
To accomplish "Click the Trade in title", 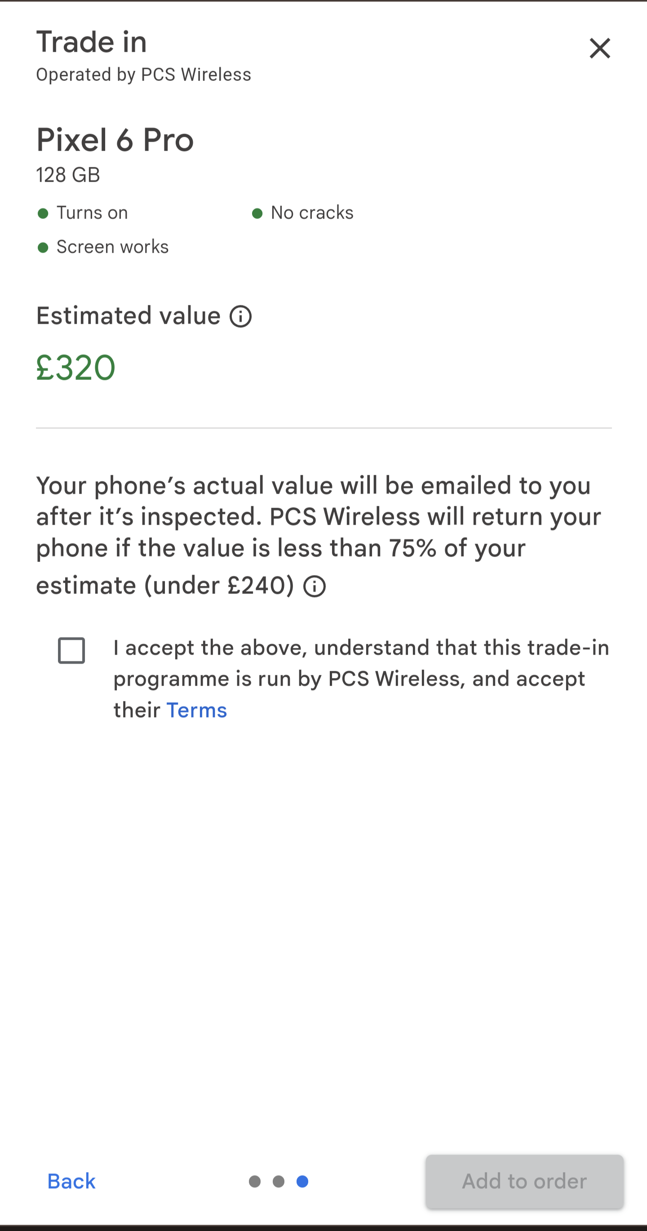I will [92, 42].
